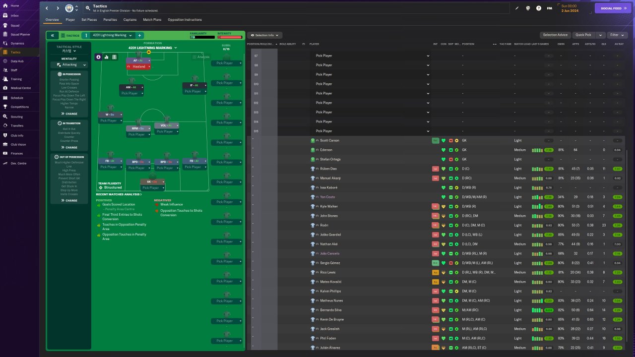Image resolution: width=635 pixels, height=357 pixels.
Task: Switch to the Captains tab
Action: pos(130,20)
